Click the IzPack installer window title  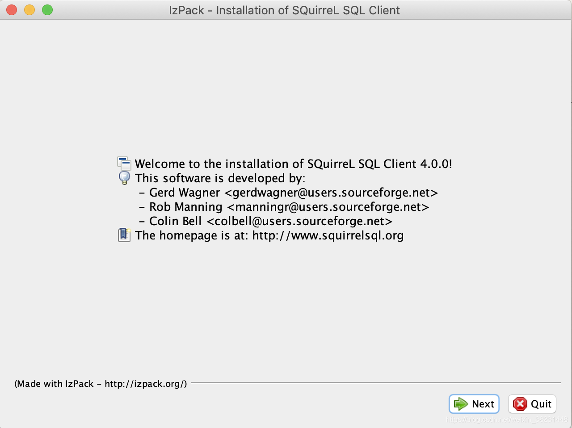tap(284, 10)
